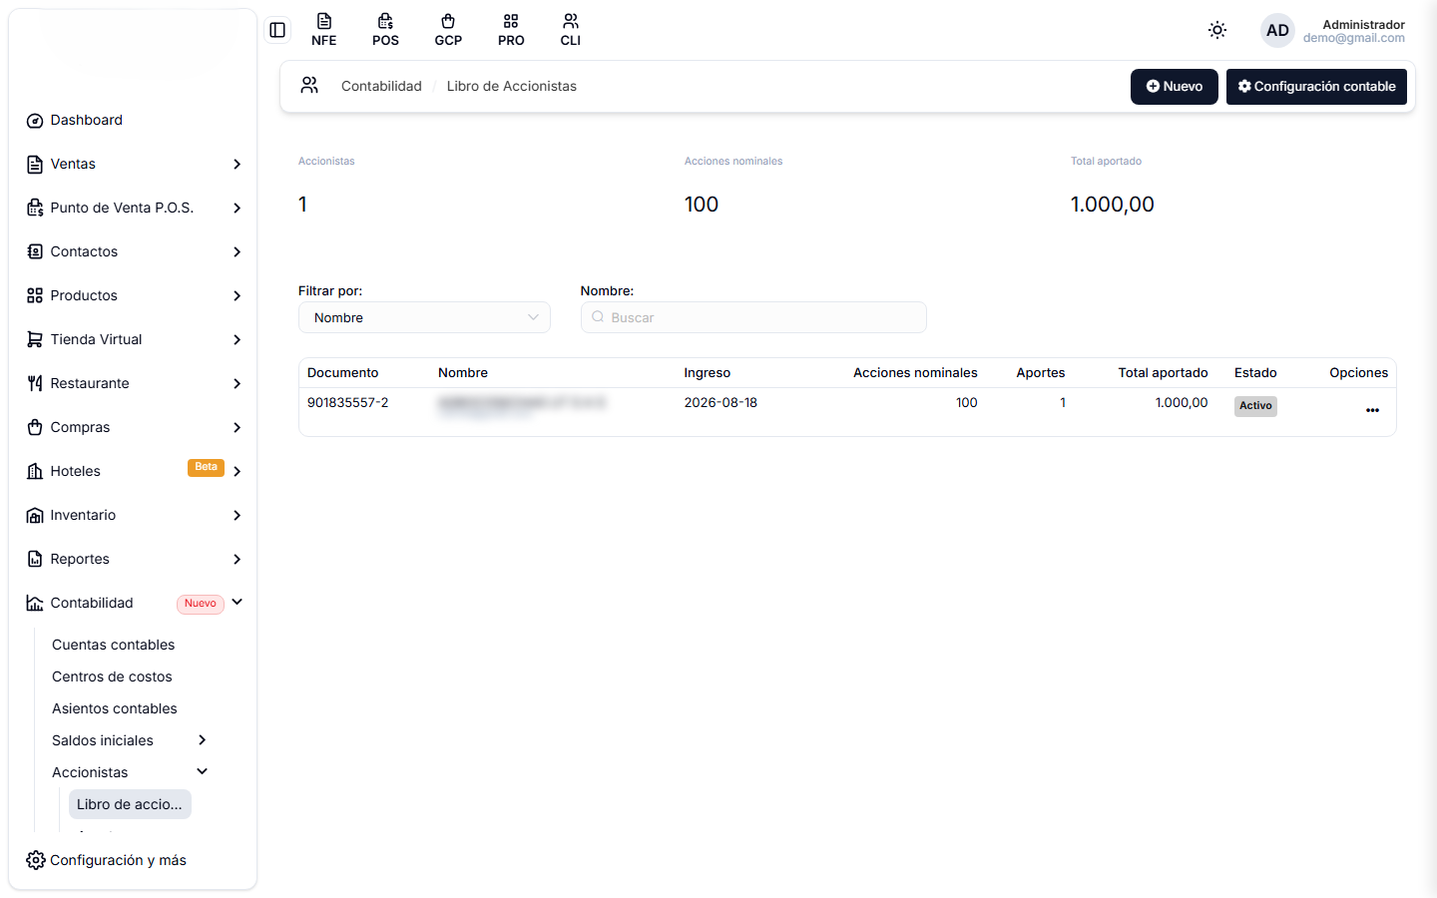Expand the Productos chevron
This screenshot has width=1437, height=898.
237,295
